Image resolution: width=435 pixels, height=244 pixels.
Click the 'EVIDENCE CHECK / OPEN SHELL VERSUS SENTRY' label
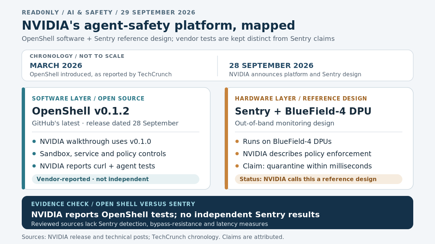(x=113, y=204)
